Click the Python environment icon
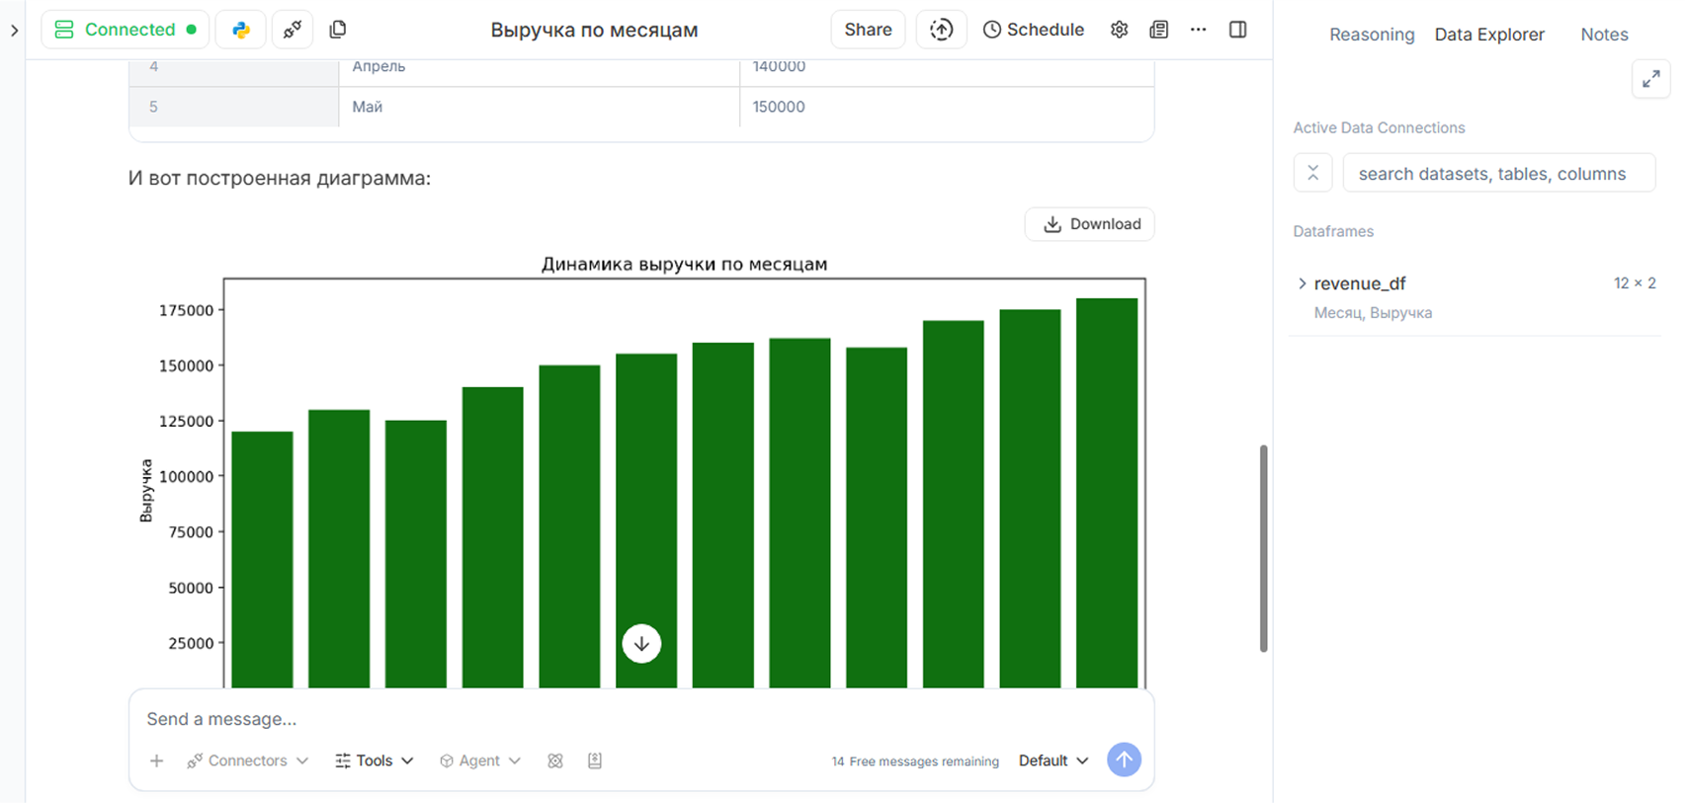 click(240, 30)
